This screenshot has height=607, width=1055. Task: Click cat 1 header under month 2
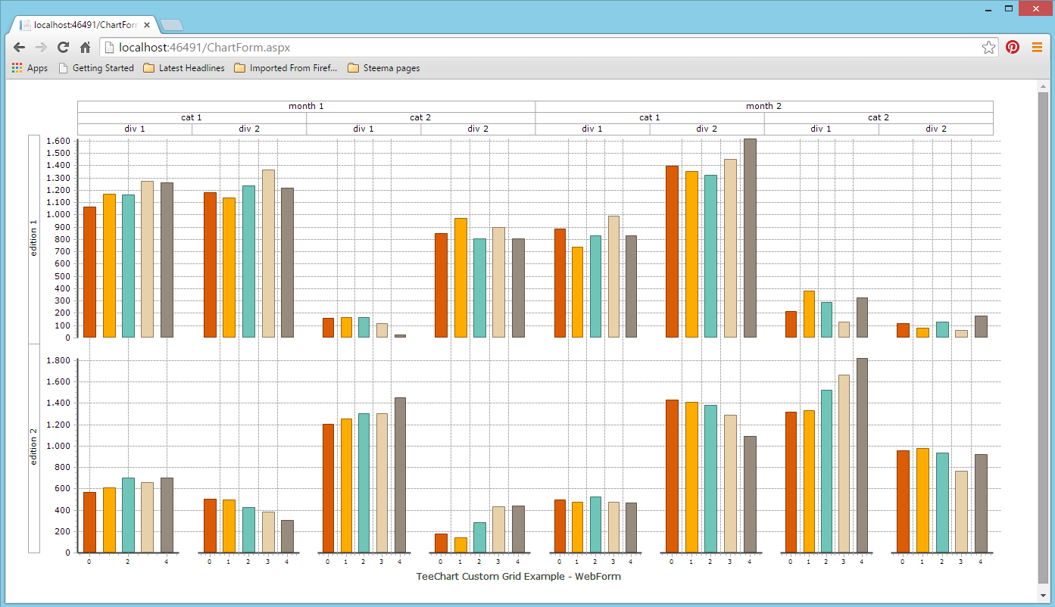[650, 118]
